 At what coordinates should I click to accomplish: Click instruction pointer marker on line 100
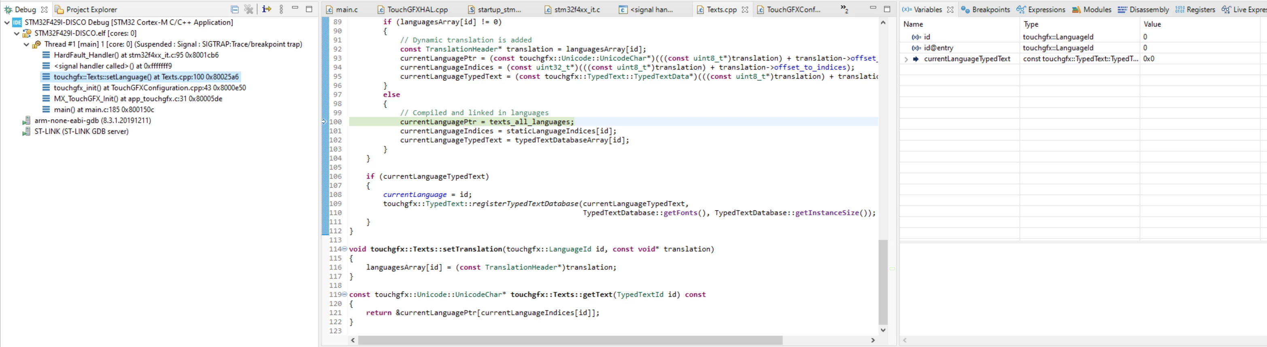(324, 122)
